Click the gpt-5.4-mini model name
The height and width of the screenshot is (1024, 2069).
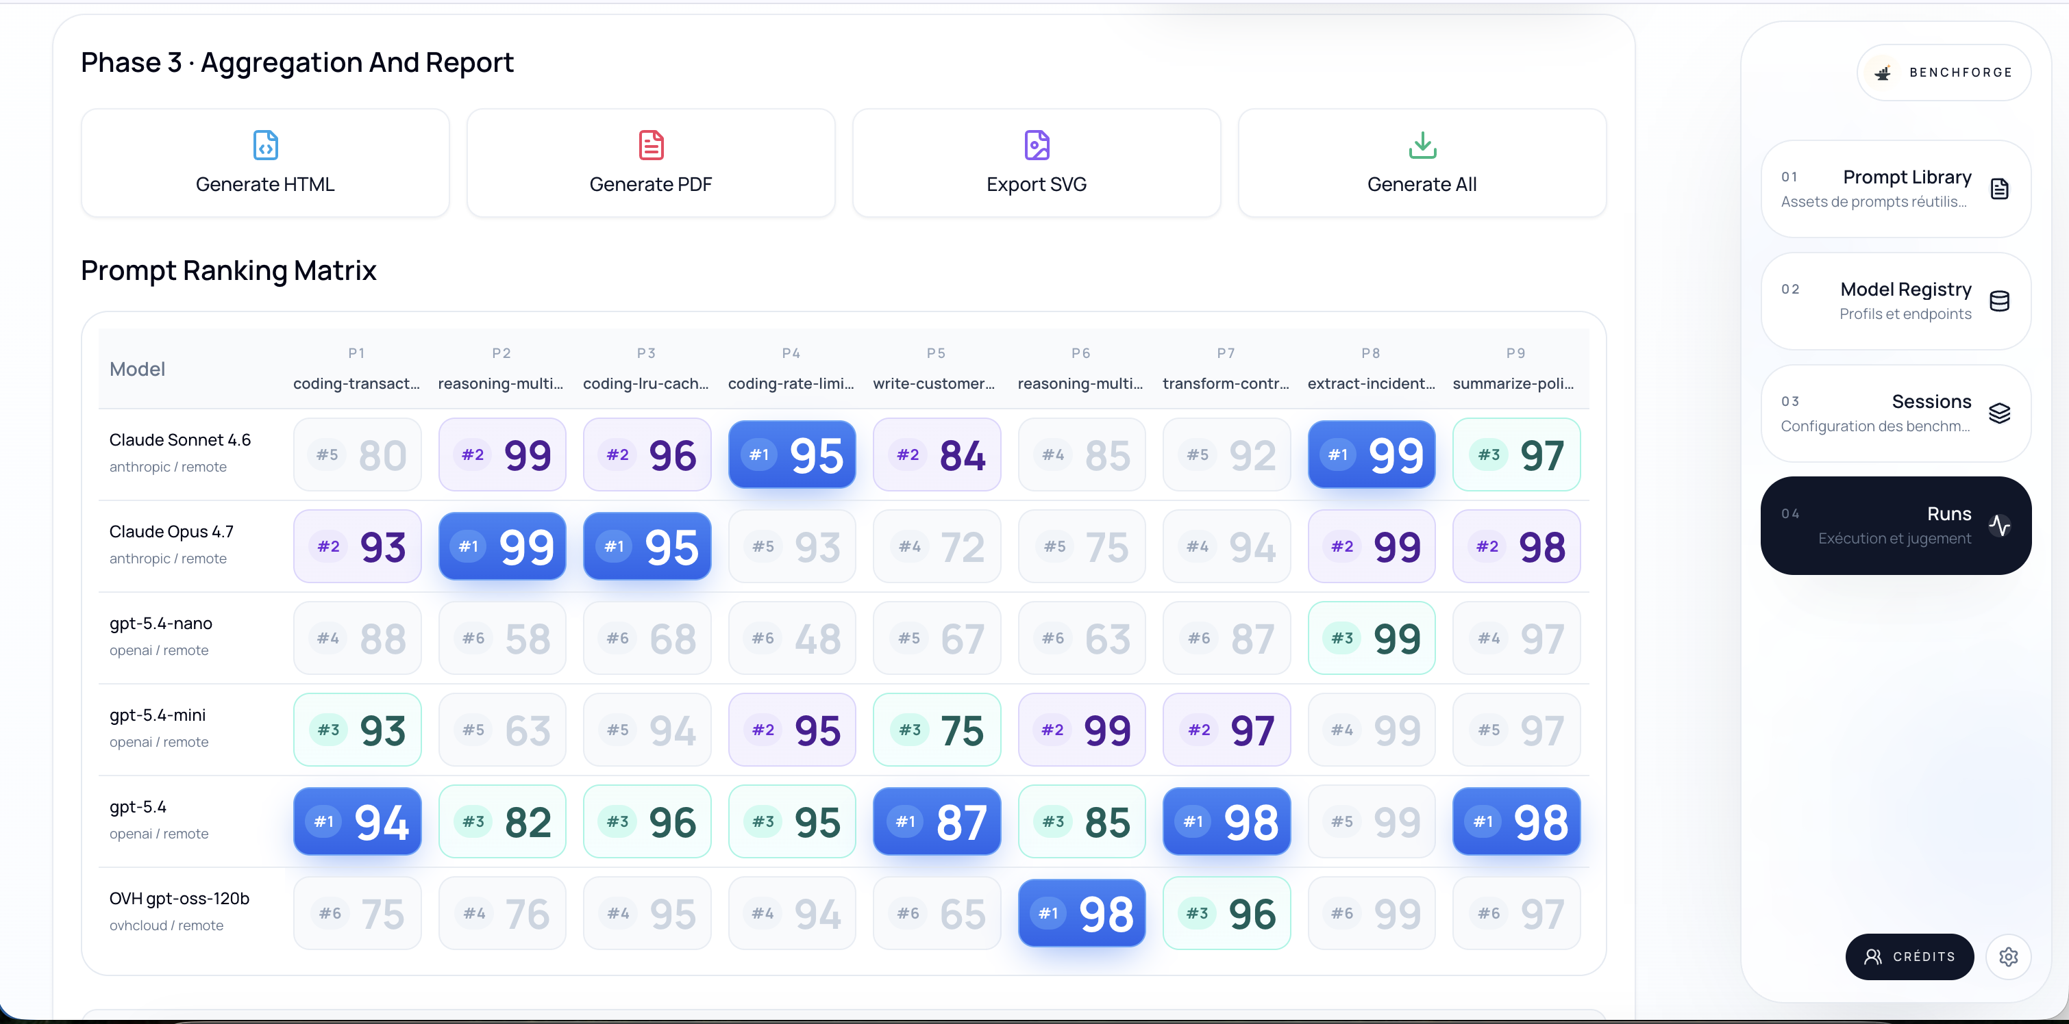click(x=158, y=715)
